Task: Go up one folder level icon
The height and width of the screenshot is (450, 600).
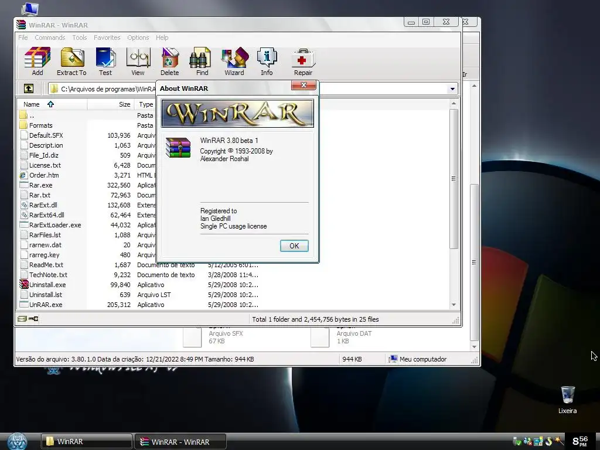Action: pos(29,89)
